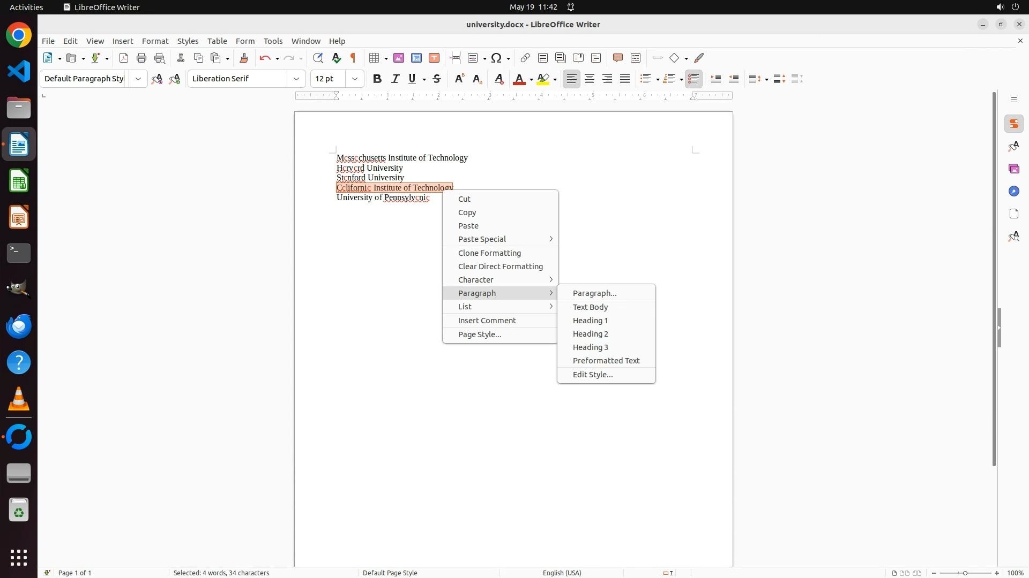Viewport: 1029px width, 578px height.
Task: Expand the paragraph style dropdown
Action: (138, 79)
